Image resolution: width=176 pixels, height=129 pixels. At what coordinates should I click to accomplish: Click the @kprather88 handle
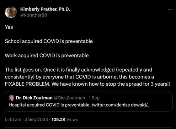click(34, 15)
